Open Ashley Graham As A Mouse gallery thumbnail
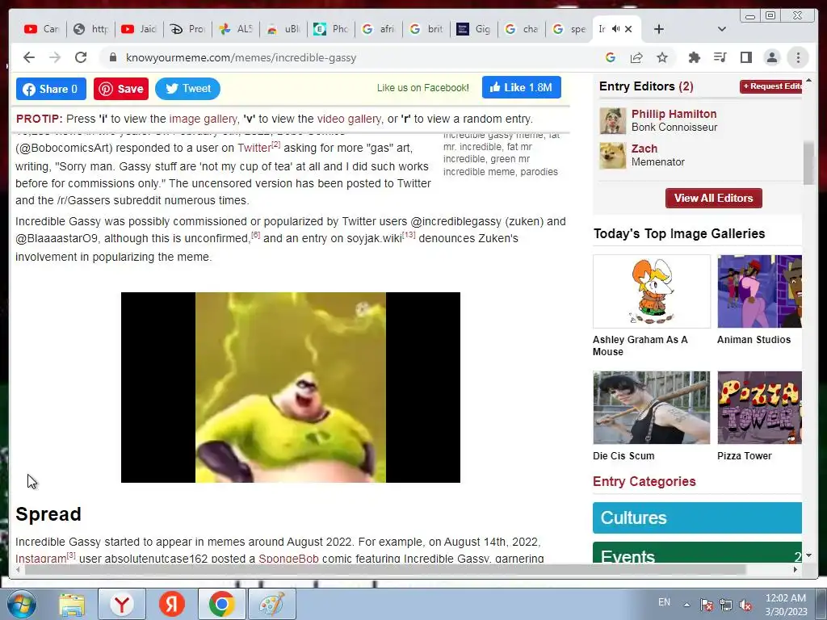827x620 pixels. 652,291
